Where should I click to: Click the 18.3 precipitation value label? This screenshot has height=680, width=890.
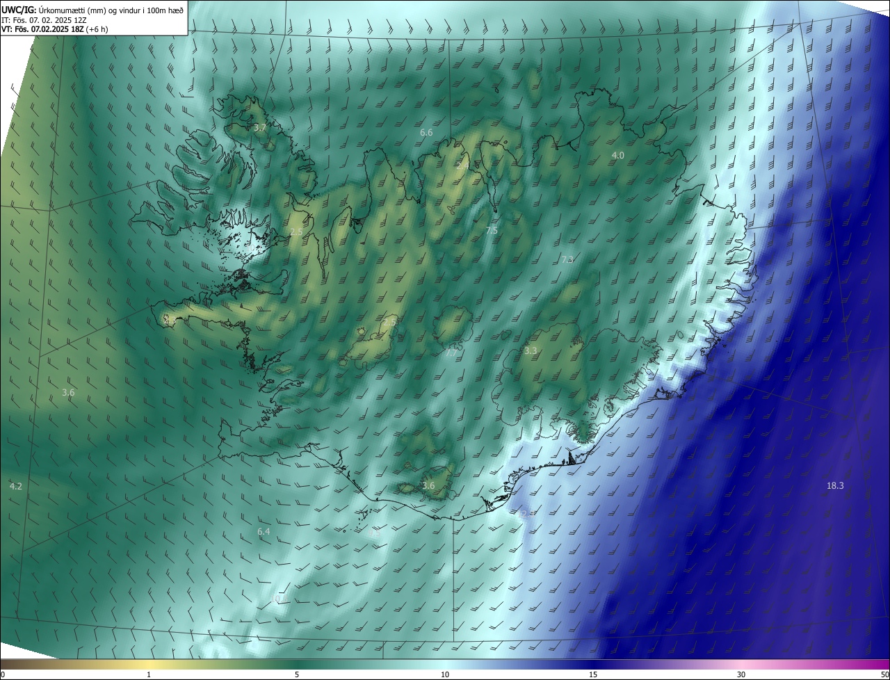pos(835,485)
